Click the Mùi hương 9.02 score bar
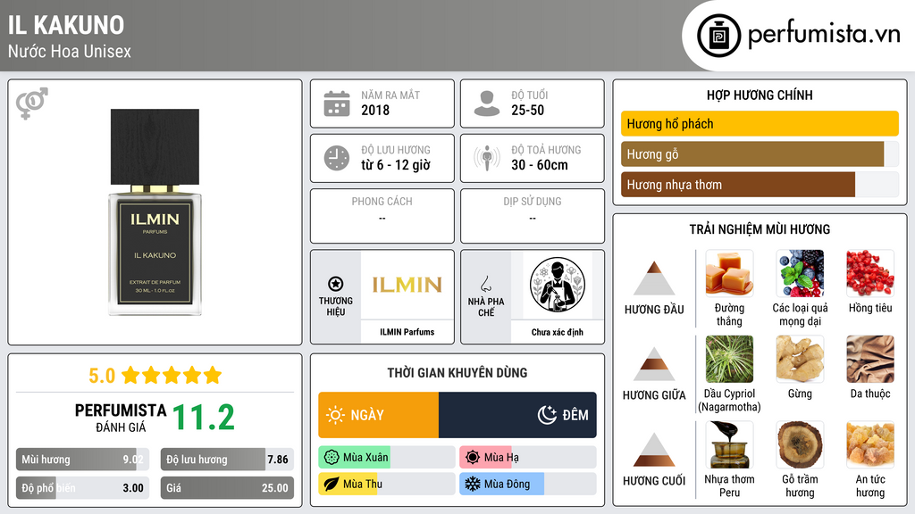915x514 pixels. (x=82, y=460)
